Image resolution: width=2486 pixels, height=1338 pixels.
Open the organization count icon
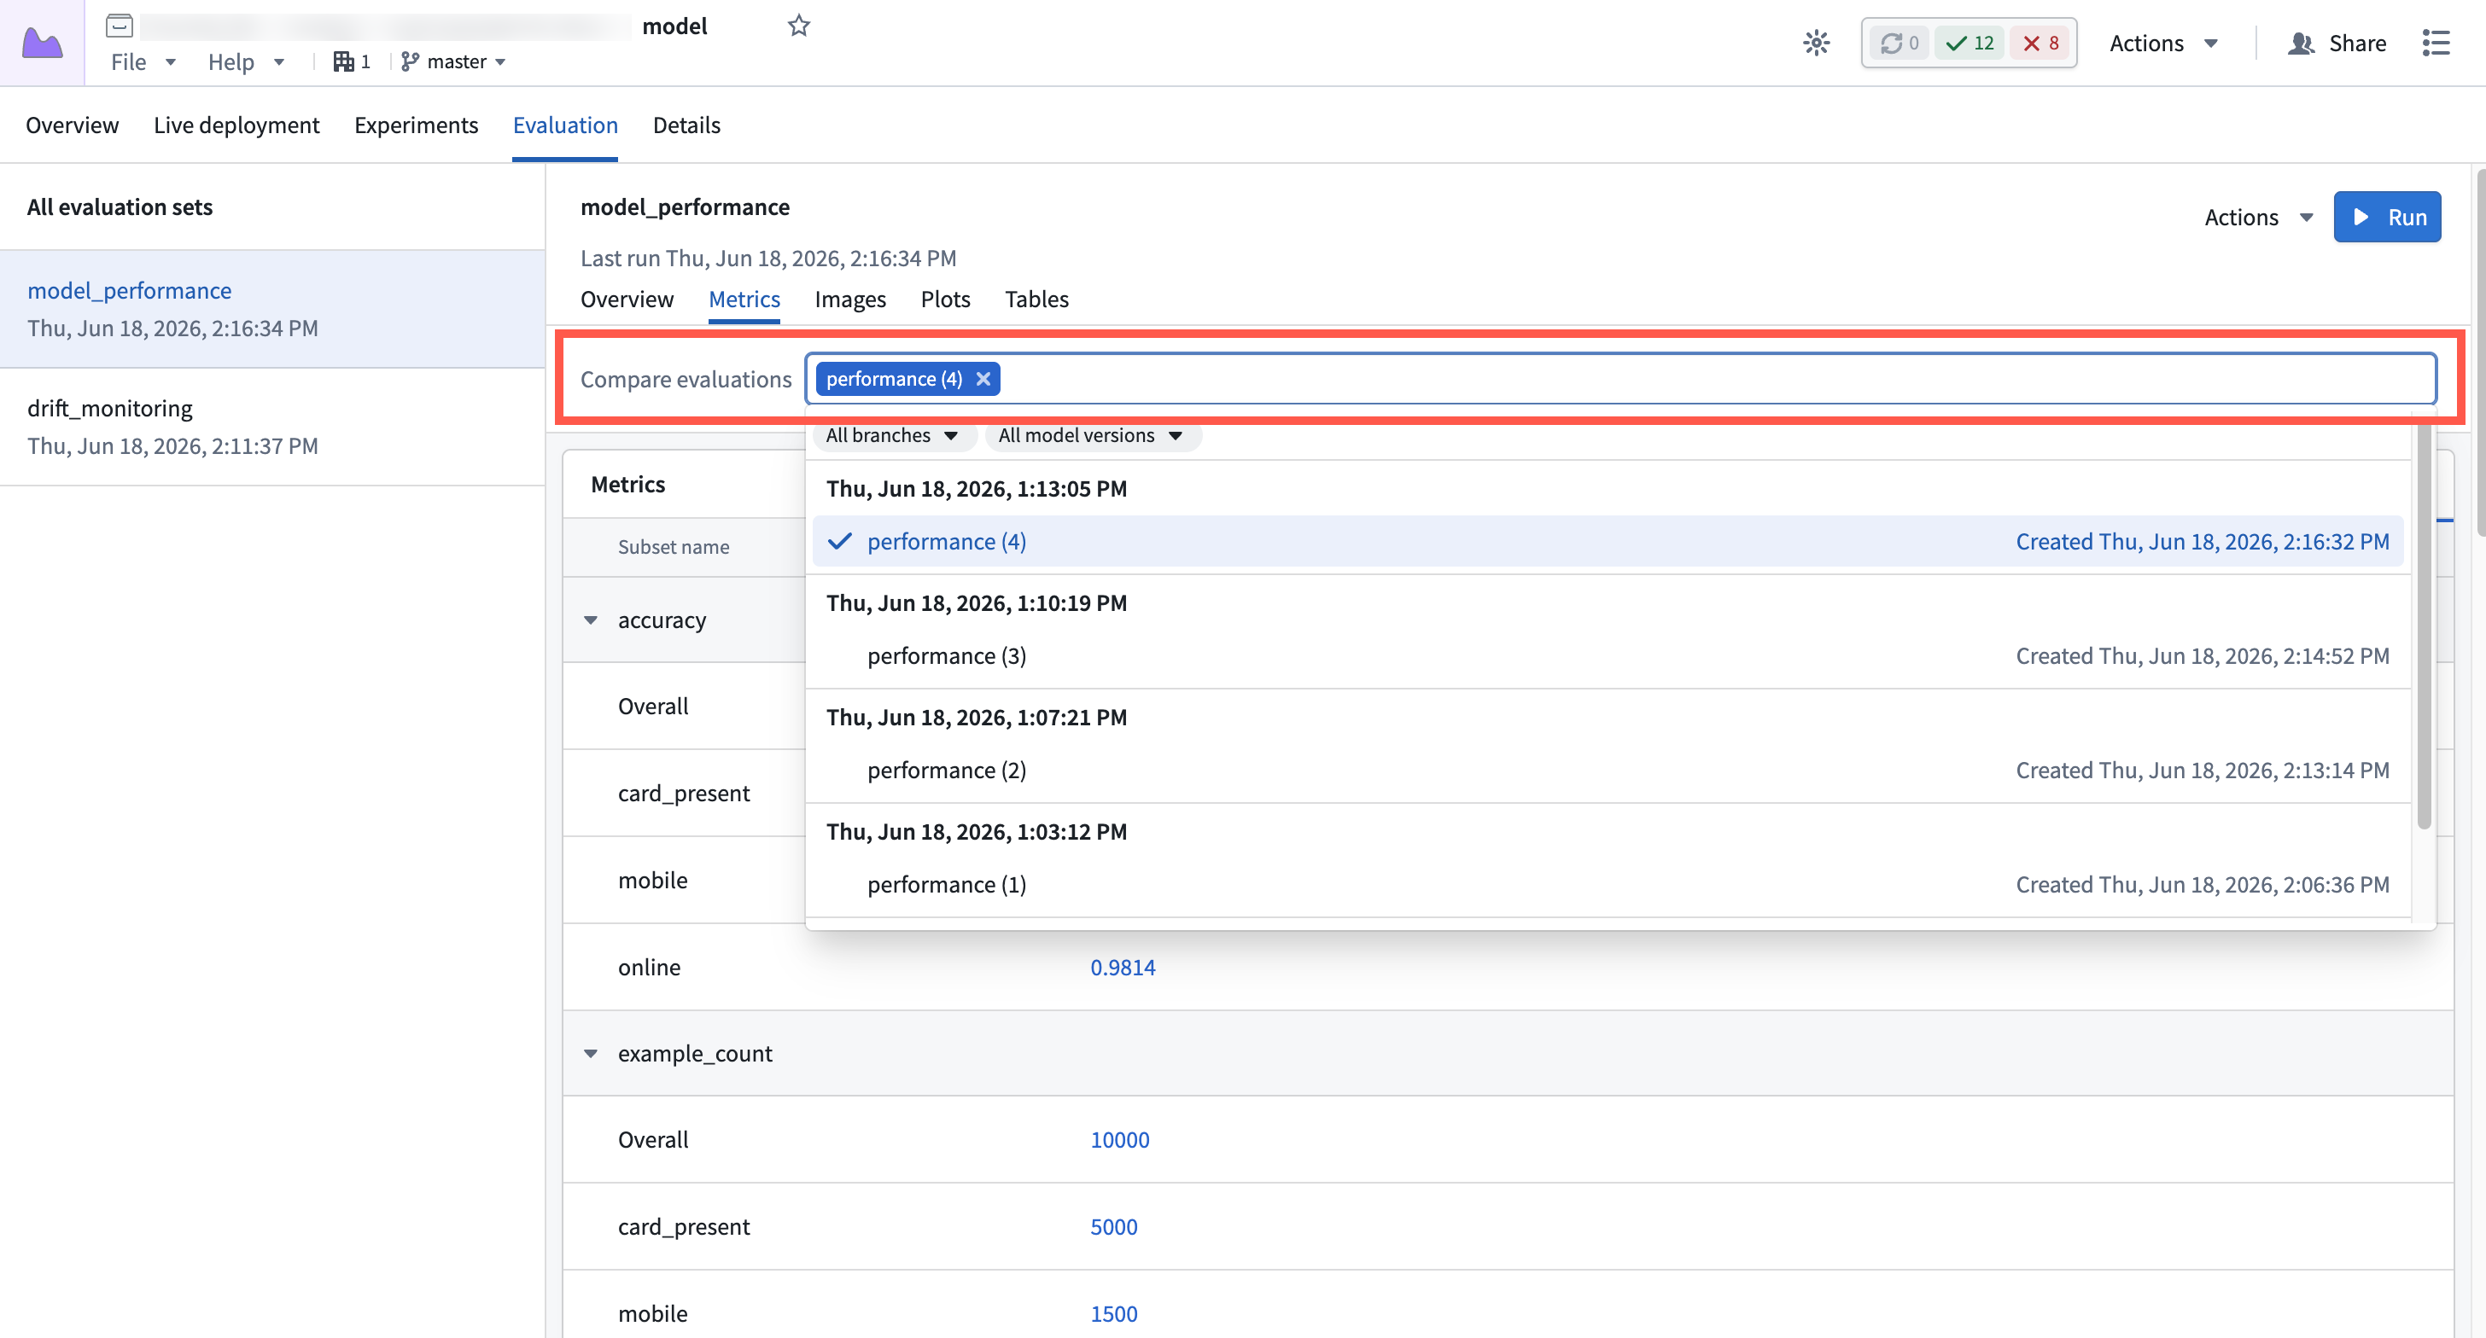tap(351, 61)
